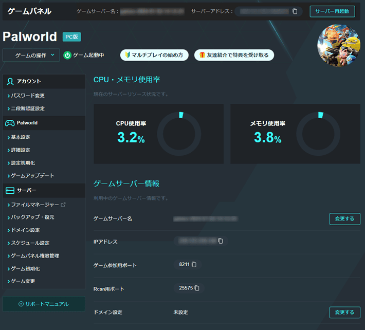This screenshot has height=330, width=365.
Task: Click the Rcon用ポート label
Action: pos(108,289)
